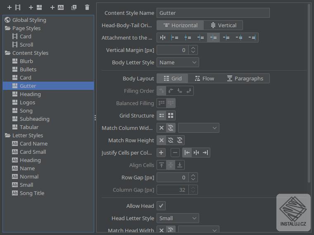Align cells to the bottom
This screenshot has height=235, width=314.
[180, 165]
